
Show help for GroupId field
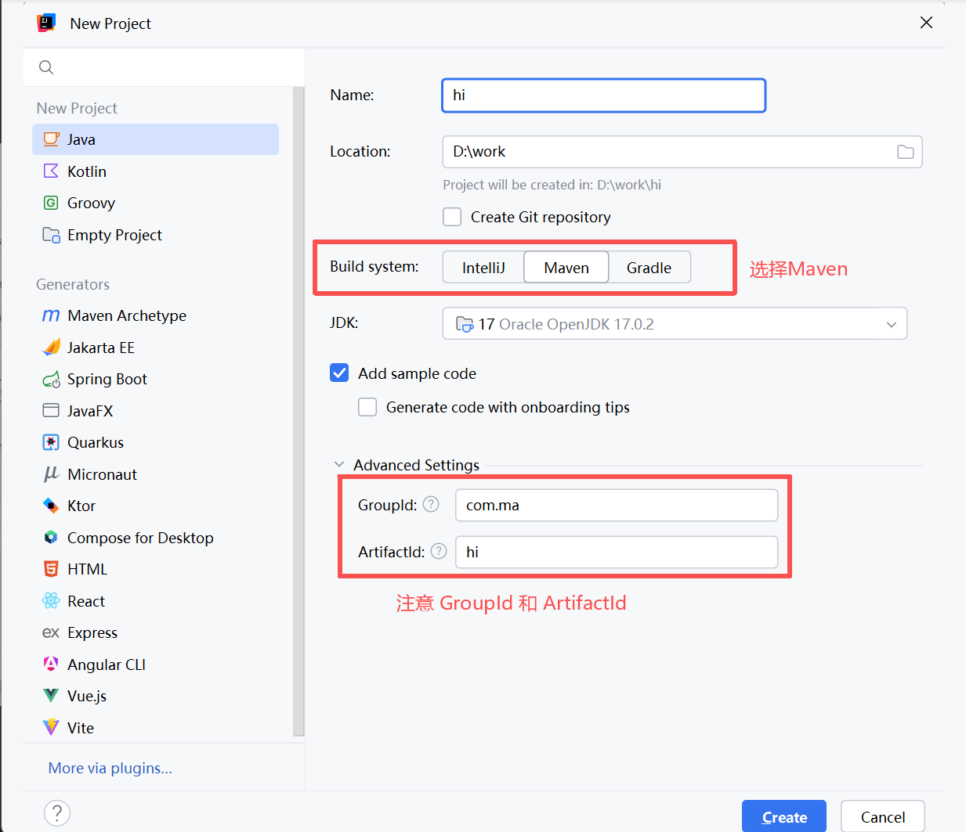click(431, 504)
